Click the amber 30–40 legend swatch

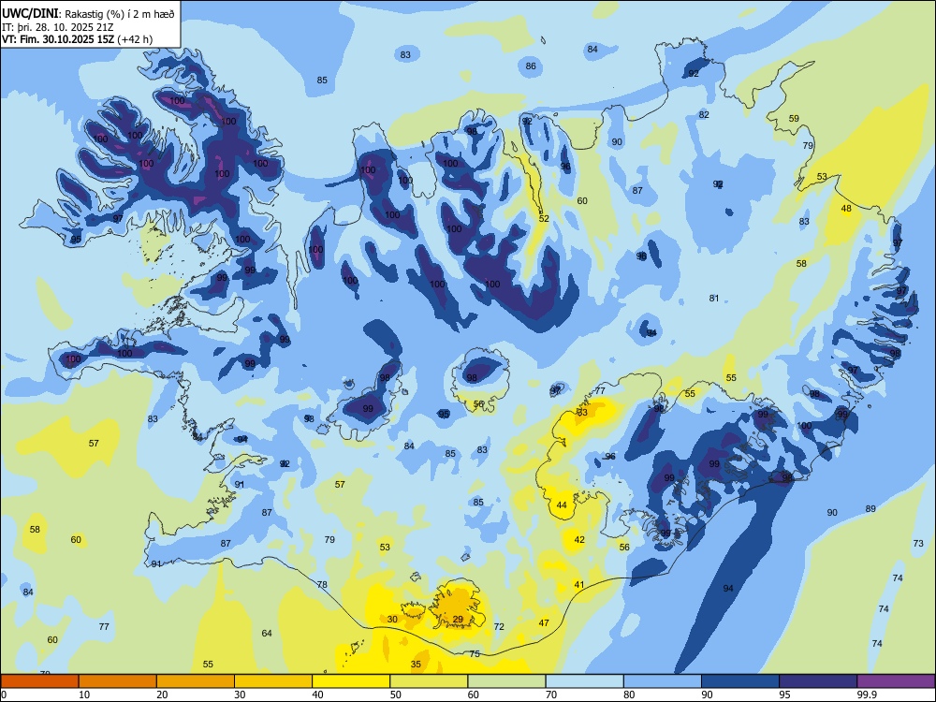coord(273,681)
